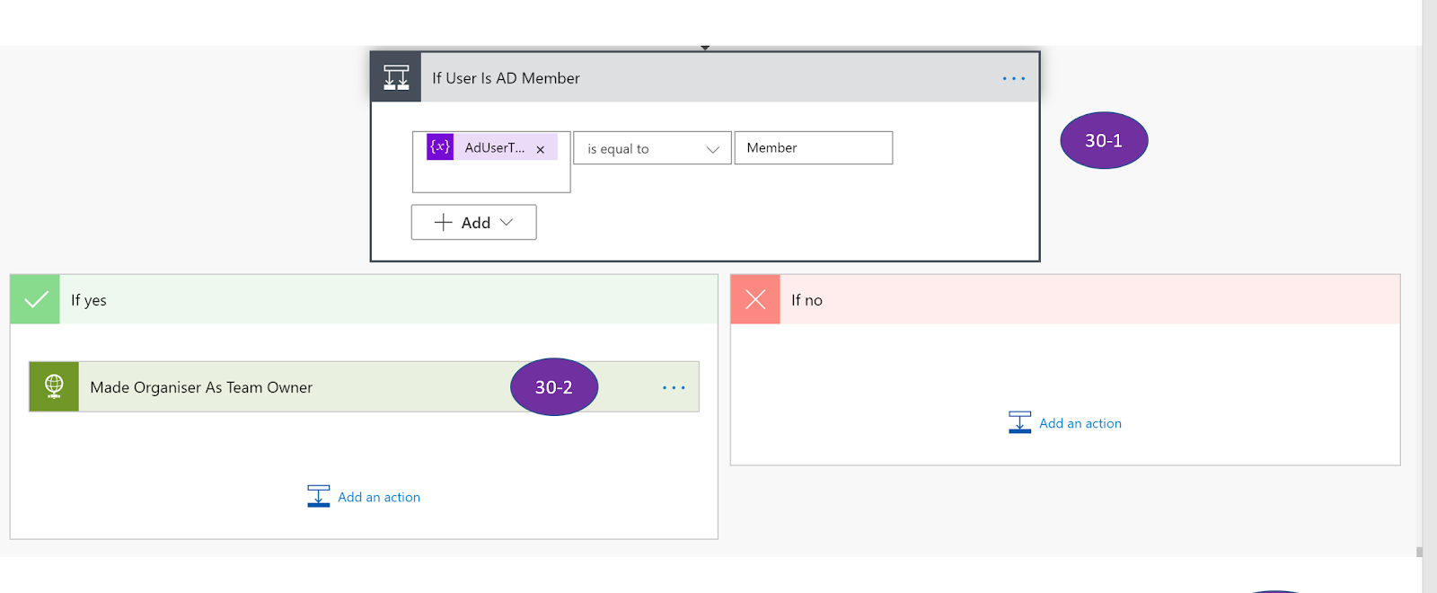This screenshot has width=1437, height=593.
Task: Click the "If User Is AD Member" card title
Action: coord(506,78)
